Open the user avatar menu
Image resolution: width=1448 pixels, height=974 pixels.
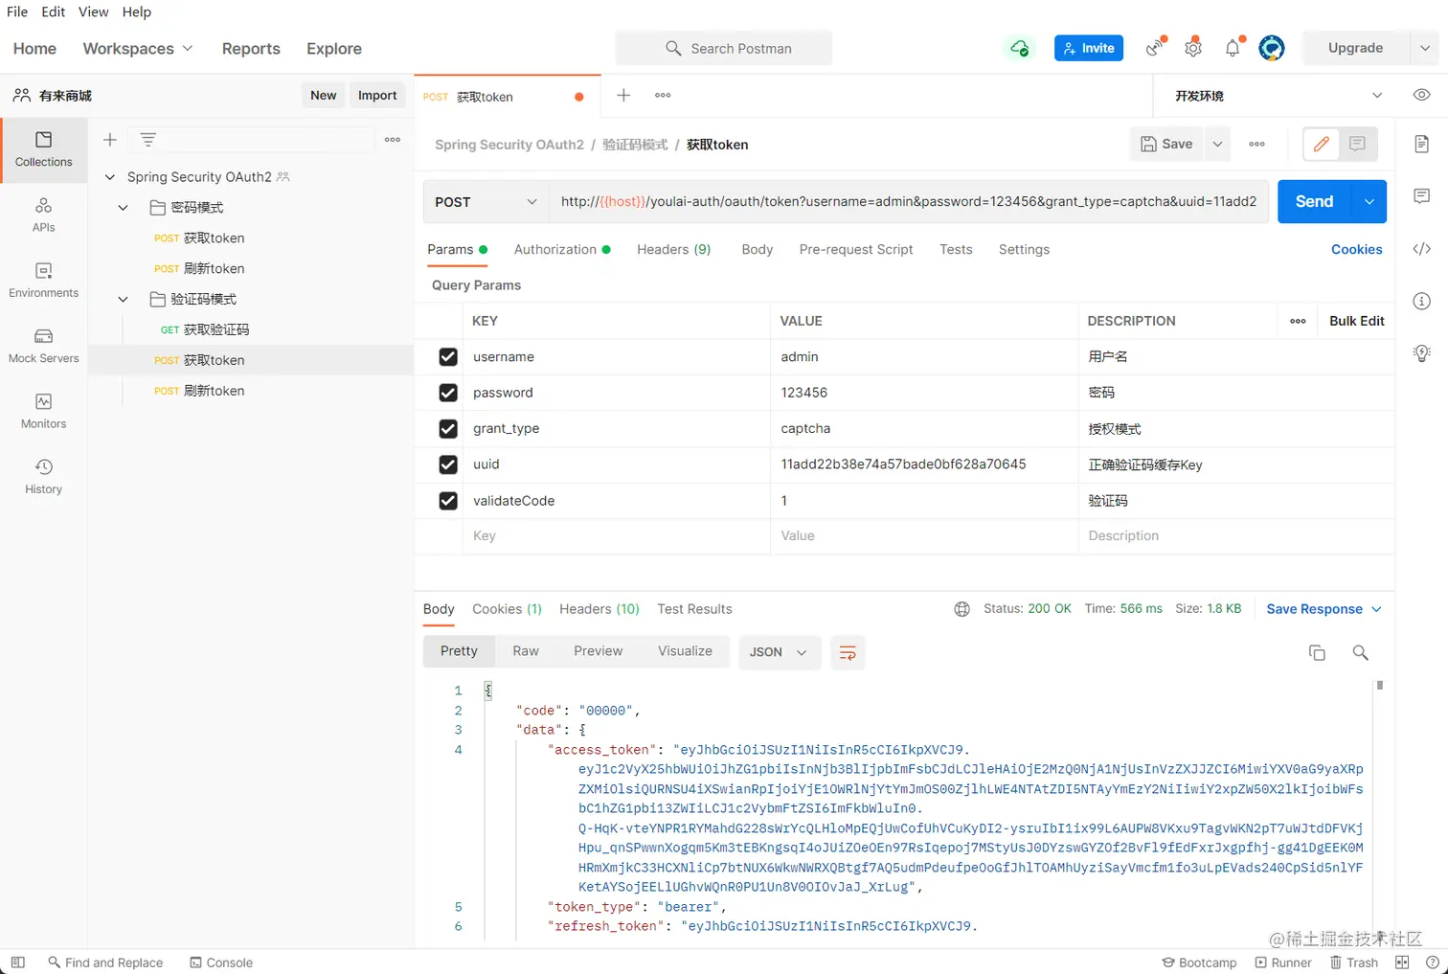click(x=1272, y=48)
